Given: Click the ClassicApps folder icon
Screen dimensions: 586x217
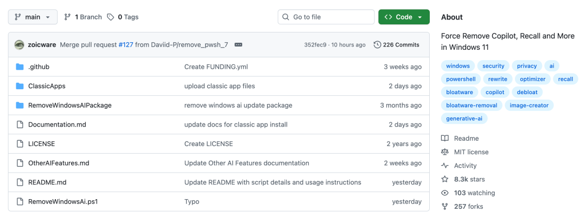Looking at the screenshot, I should pos(20,86).
